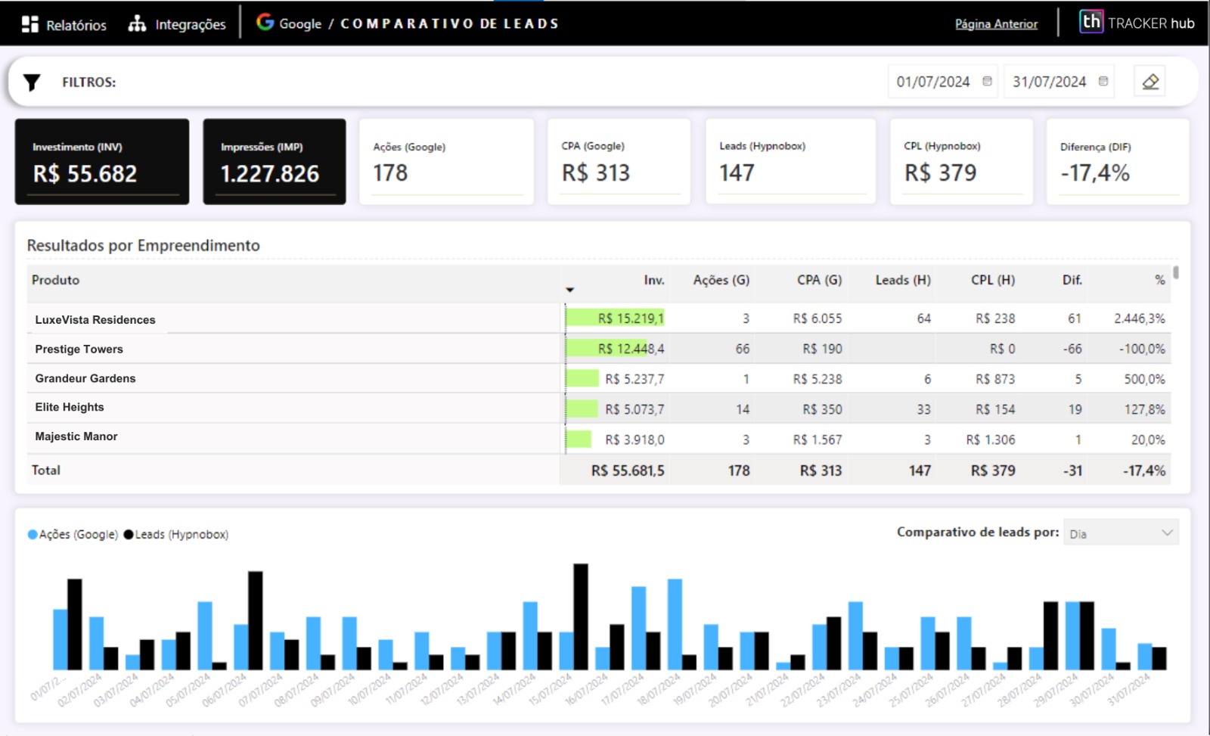1210x736 pixels.
Task: Click the Google logo icon
Action: pos(265,23)
